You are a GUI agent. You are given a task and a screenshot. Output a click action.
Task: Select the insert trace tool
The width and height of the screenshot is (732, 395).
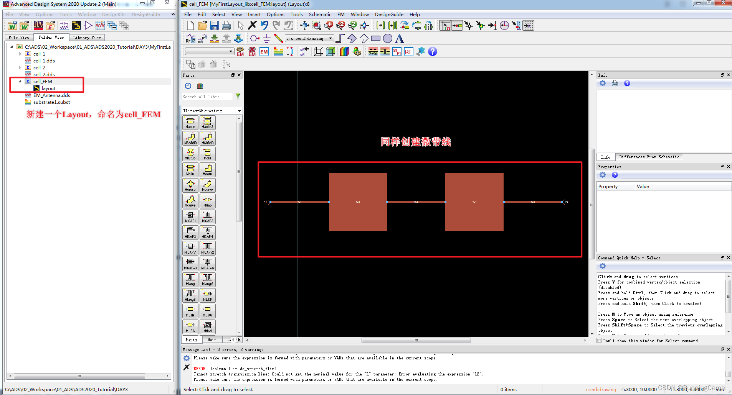point(340,38)
